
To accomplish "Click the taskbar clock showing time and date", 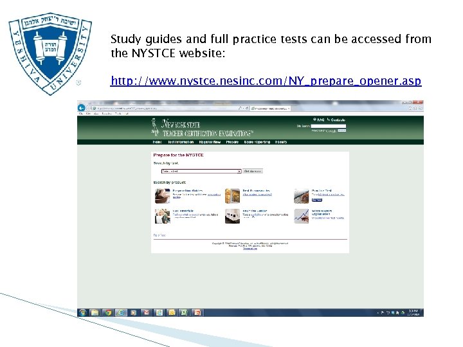I will tap(413, 312).
